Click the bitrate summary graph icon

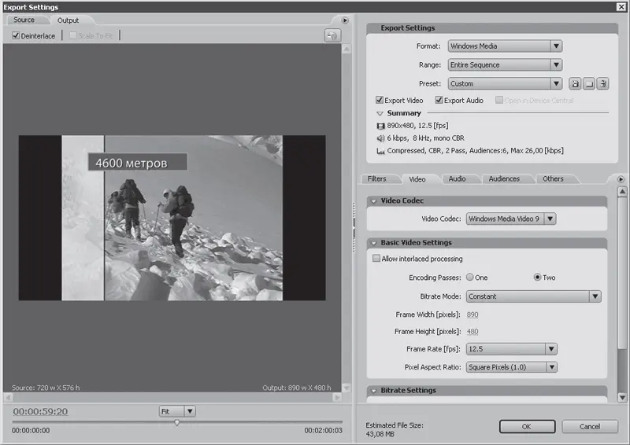click(x=380, y=151)
